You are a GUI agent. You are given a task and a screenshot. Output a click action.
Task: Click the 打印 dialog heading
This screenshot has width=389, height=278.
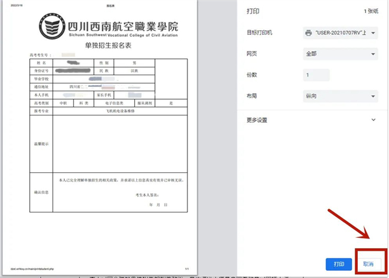(253, 11)
